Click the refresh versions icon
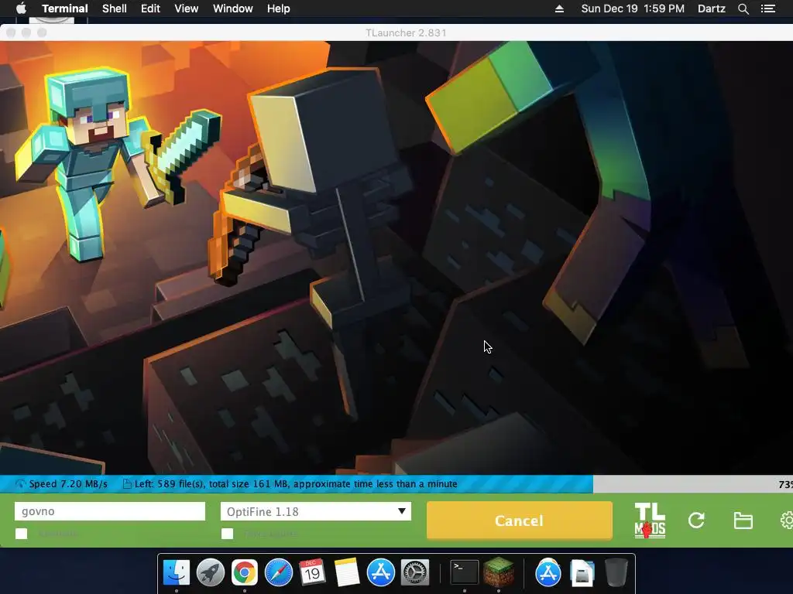The width and height of the screenshot is (793, 594). pyautogui.click(x=696, y=521)
